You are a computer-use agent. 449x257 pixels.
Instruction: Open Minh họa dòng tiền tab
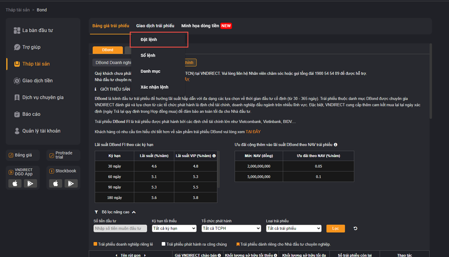coord(200,26)
